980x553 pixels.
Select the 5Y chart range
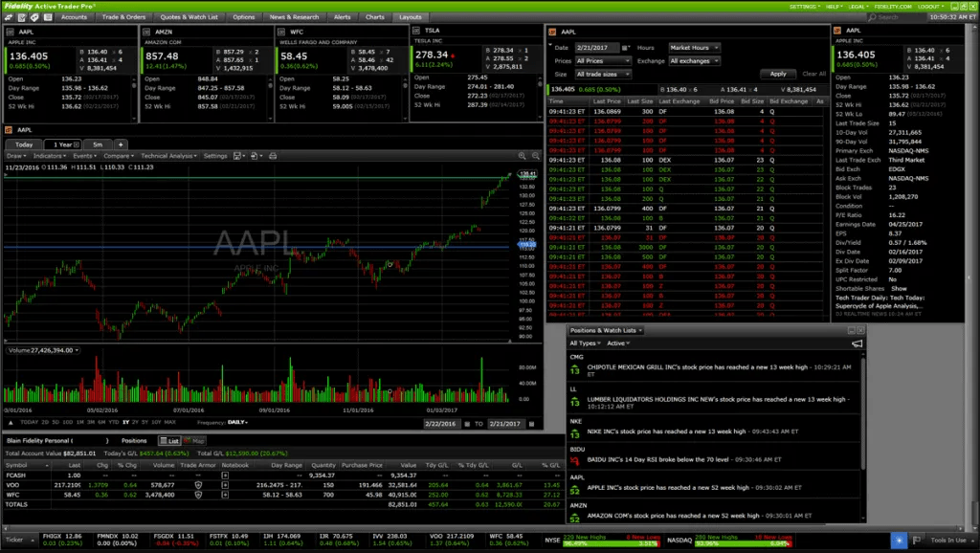click(145, 423)
